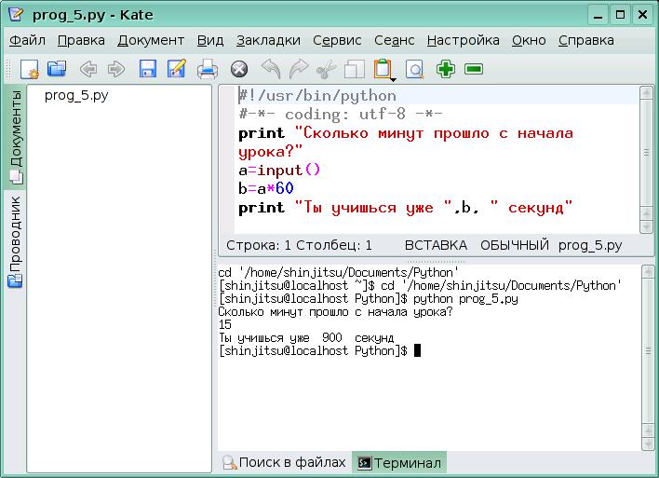Click the Save As icon with pencil

(x=176, y=69)
